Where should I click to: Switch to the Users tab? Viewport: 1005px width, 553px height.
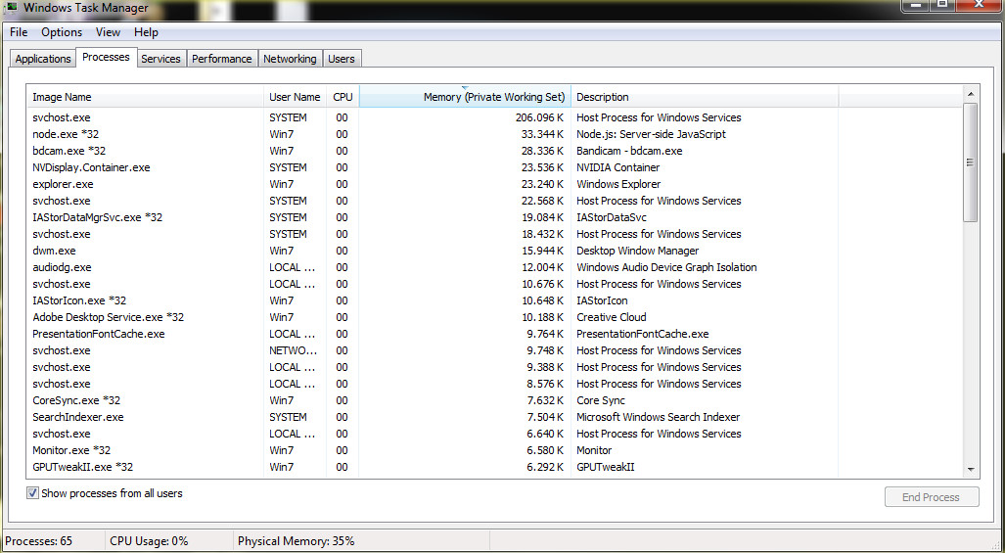tap(341, 59)
